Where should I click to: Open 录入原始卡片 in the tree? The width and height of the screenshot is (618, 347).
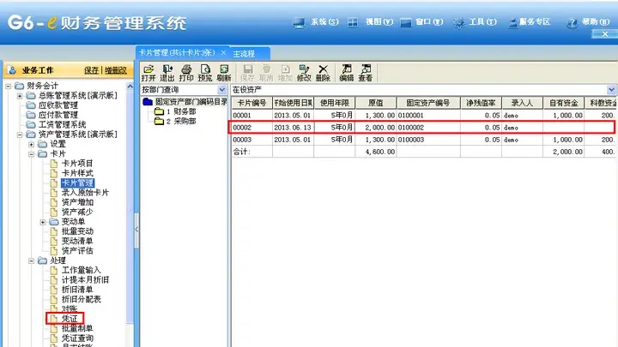(85, 193)
